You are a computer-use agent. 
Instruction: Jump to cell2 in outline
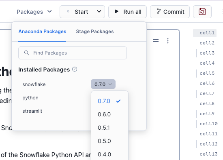coord(207,43)
